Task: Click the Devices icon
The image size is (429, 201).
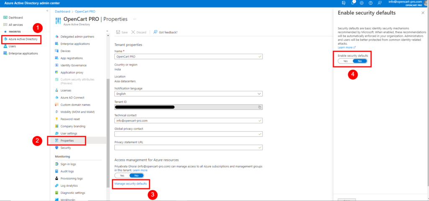Action: click(57, 51)
